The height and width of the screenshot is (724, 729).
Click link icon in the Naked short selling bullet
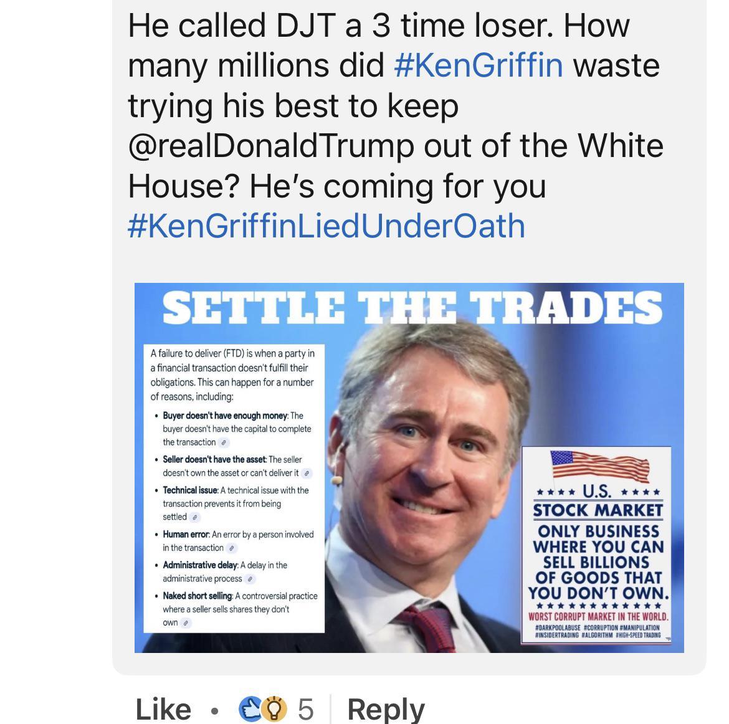[186, 623]
